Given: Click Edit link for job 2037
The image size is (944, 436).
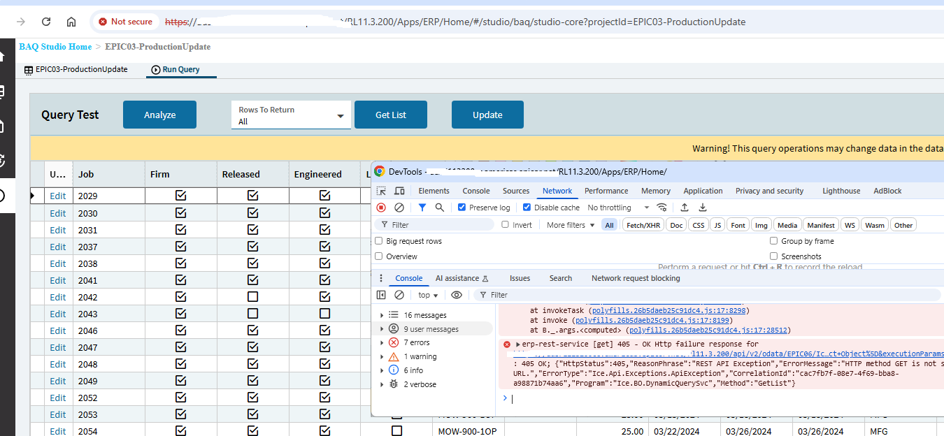Looking at the screenshot, I should pos(58,247).
